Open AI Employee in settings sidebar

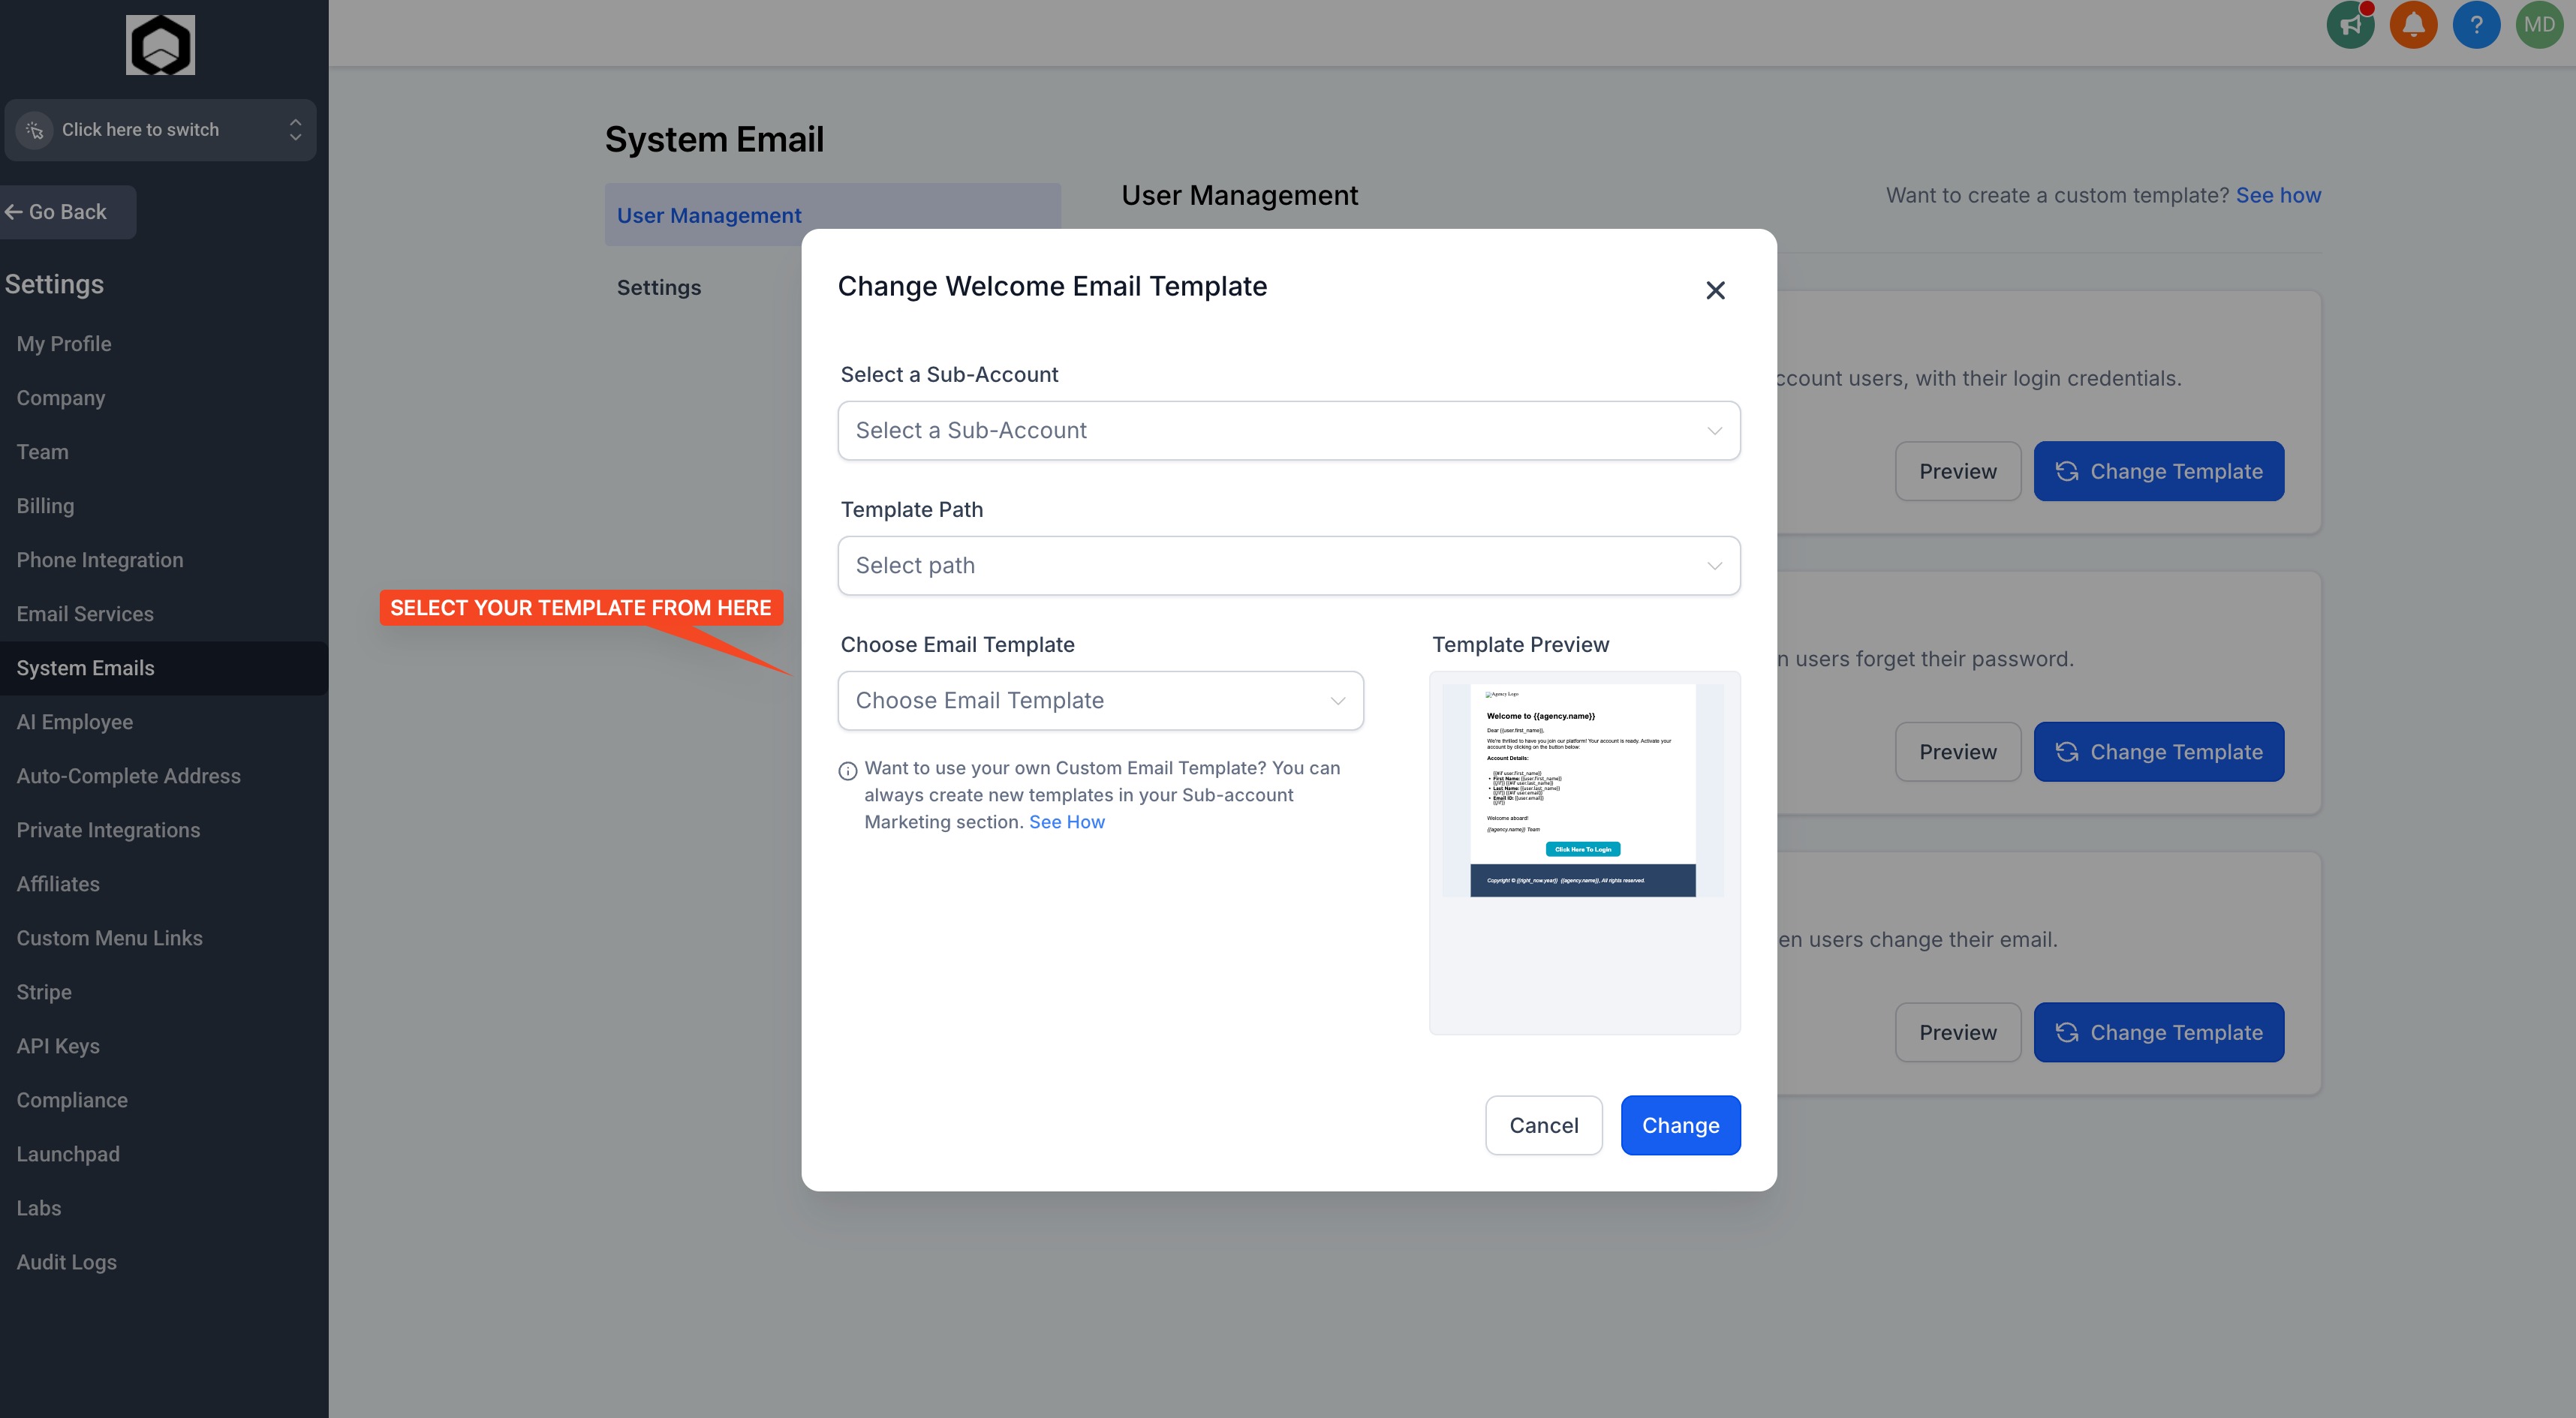pos(74,722)
